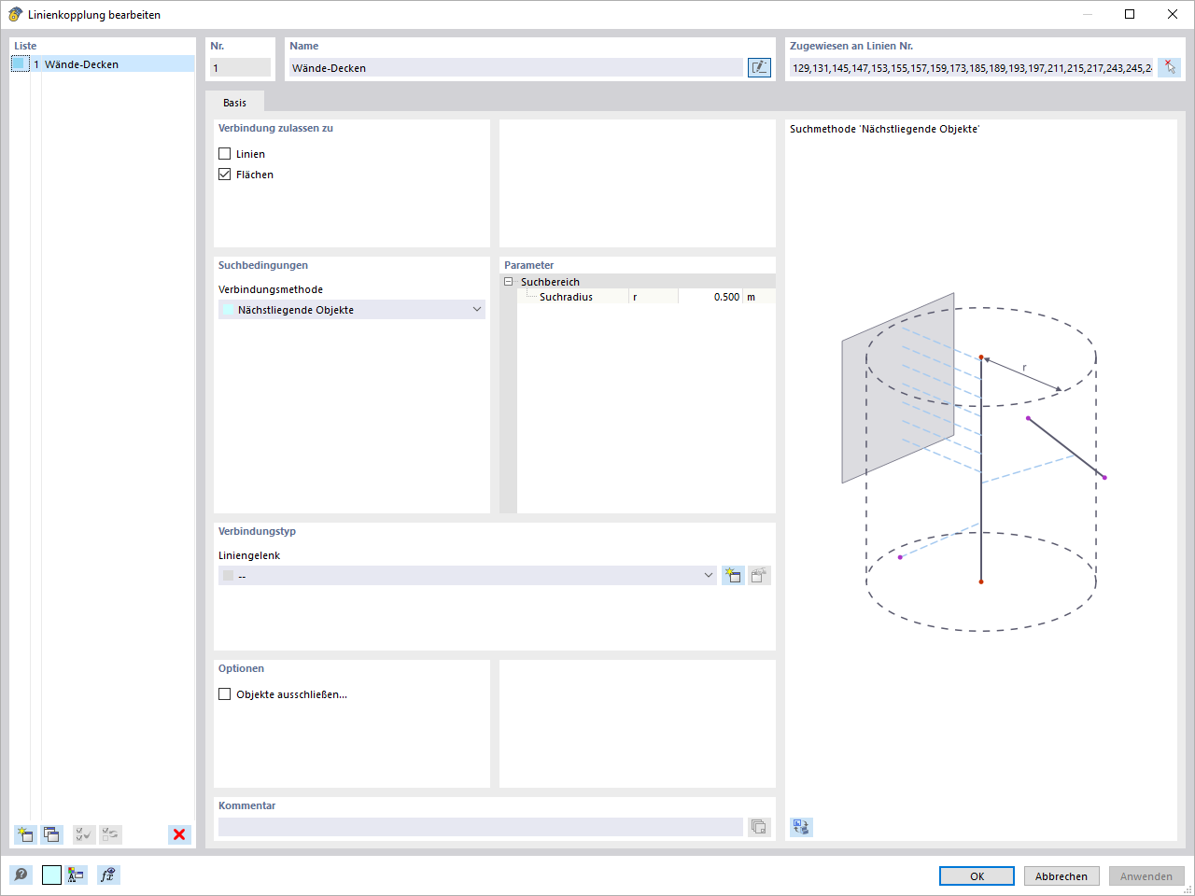Click the edit Liniengelenk icon
This screenshot has height=896, width=1195.
(x=759, y=575)
